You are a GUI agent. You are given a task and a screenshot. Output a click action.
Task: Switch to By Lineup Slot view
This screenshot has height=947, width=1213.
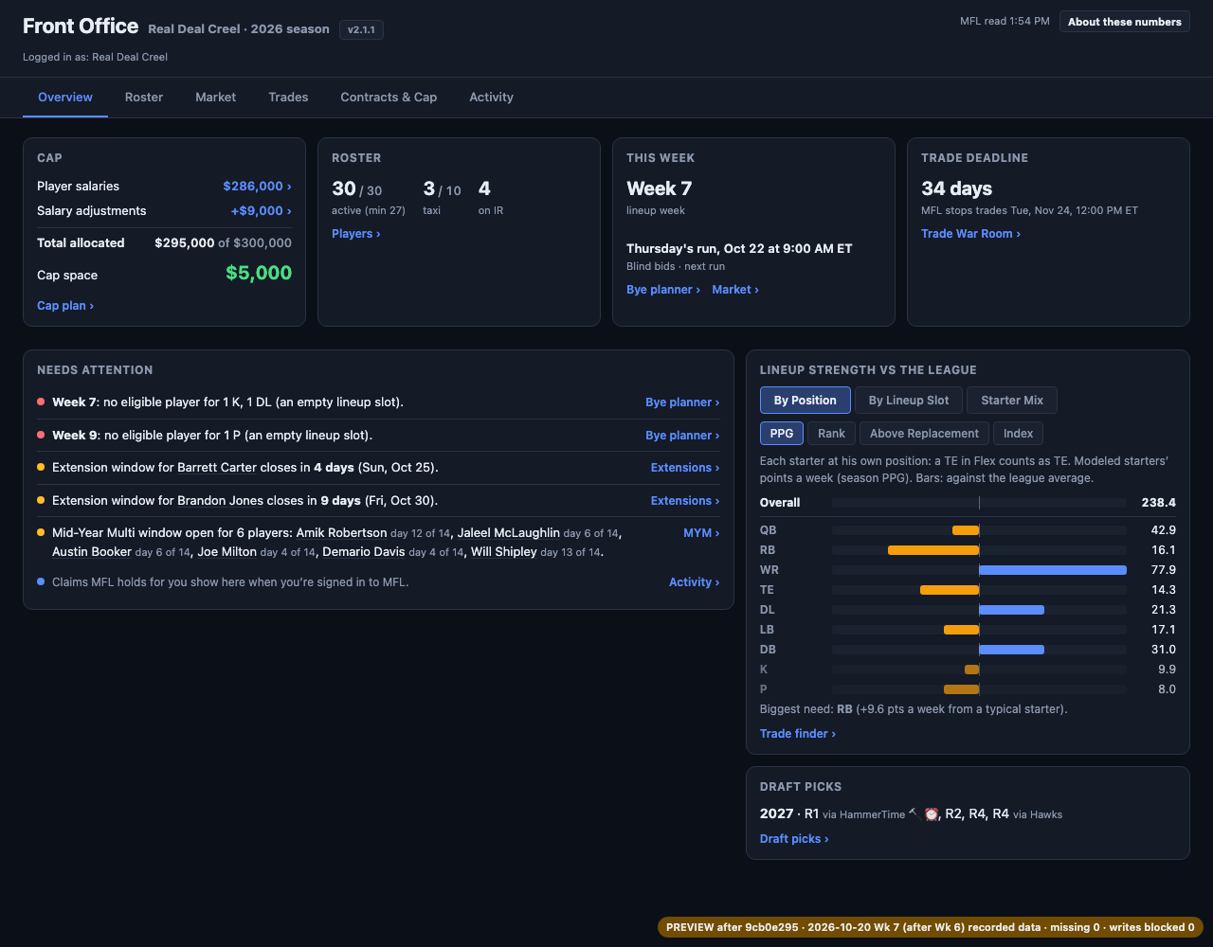click(x=909, y=401)
